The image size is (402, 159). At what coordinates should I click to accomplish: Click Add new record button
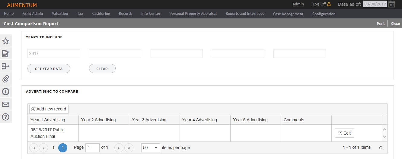click(x=49, y=109)
